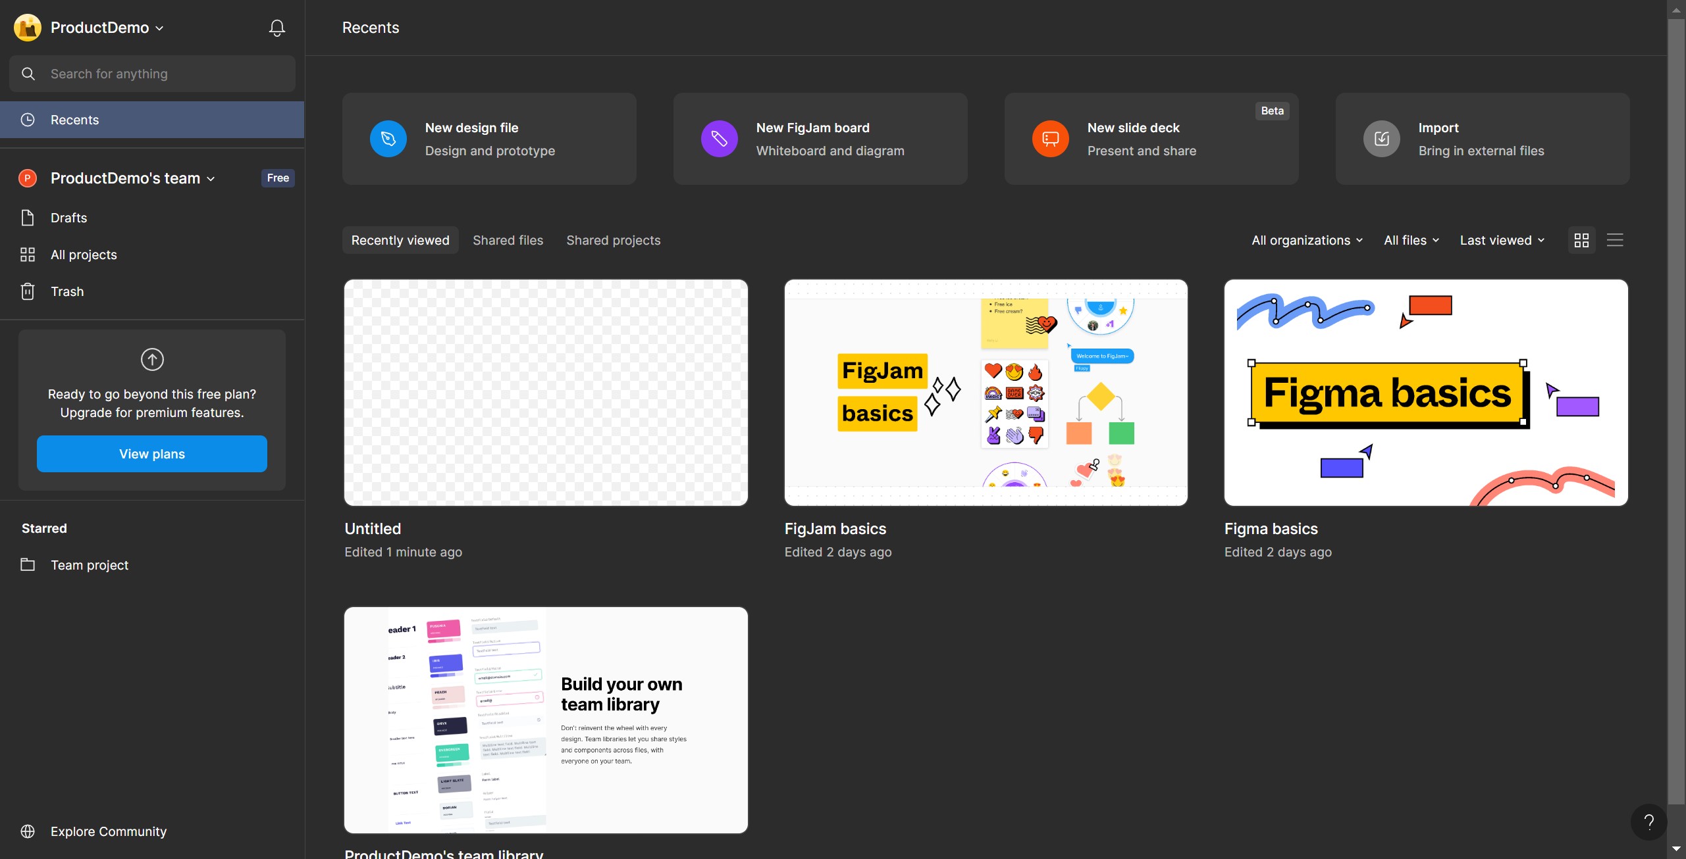
Task: Click the View plans button
Action: (x=152, y=454)
